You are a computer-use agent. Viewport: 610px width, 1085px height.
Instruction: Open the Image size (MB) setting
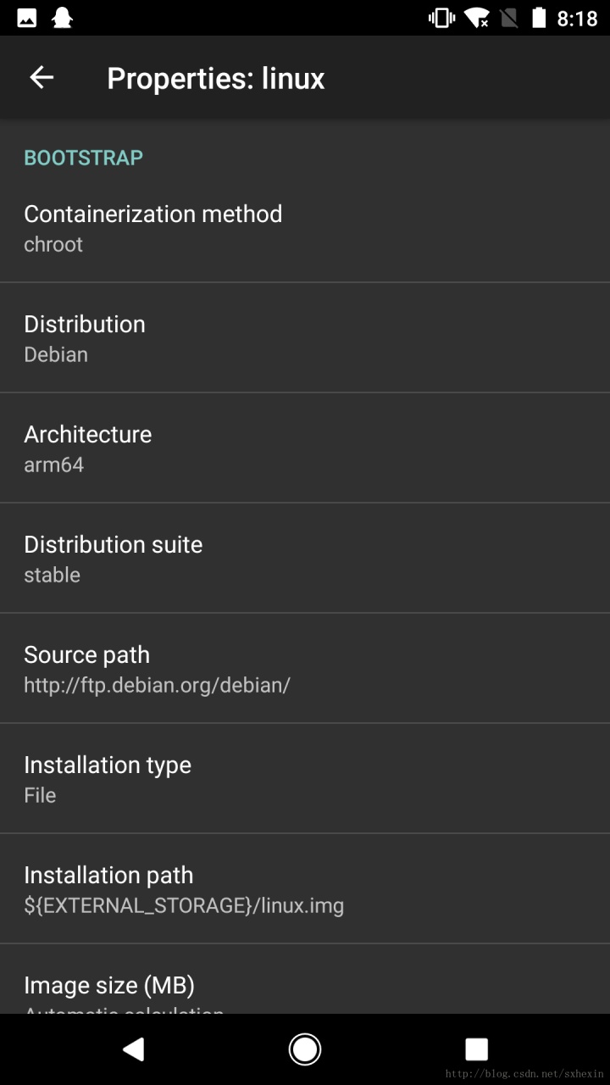[x=305, y=988]
